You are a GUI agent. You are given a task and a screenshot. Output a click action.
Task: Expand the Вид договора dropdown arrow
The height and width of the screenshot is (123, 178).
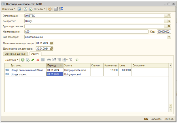pyautogui.click(x=169, y=37)
